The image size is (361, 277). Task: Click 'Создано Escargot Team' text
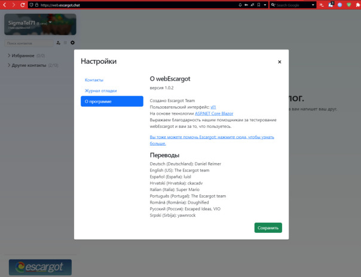[x=172, y=101]
